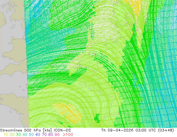Click the violet '80' legend value
This screenshot has height=137, width=177.
51,135
